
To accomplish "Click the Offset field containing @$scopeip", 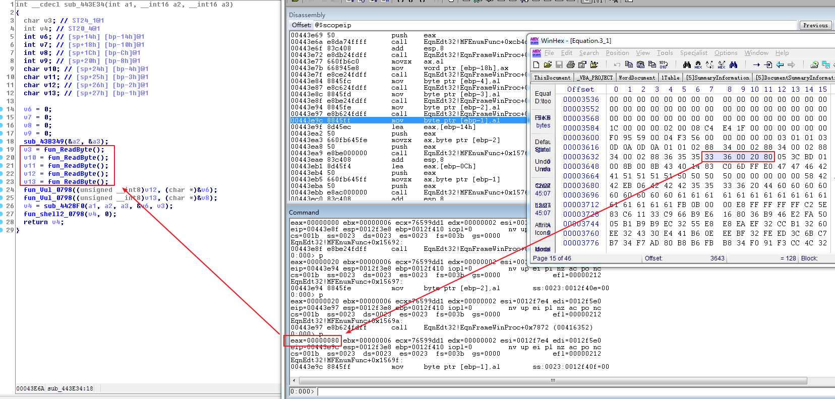I will click(x=556, y=25).
